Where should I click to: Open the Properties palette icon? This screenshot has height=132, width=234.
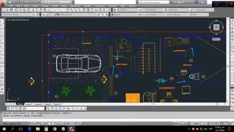[84, 10]
